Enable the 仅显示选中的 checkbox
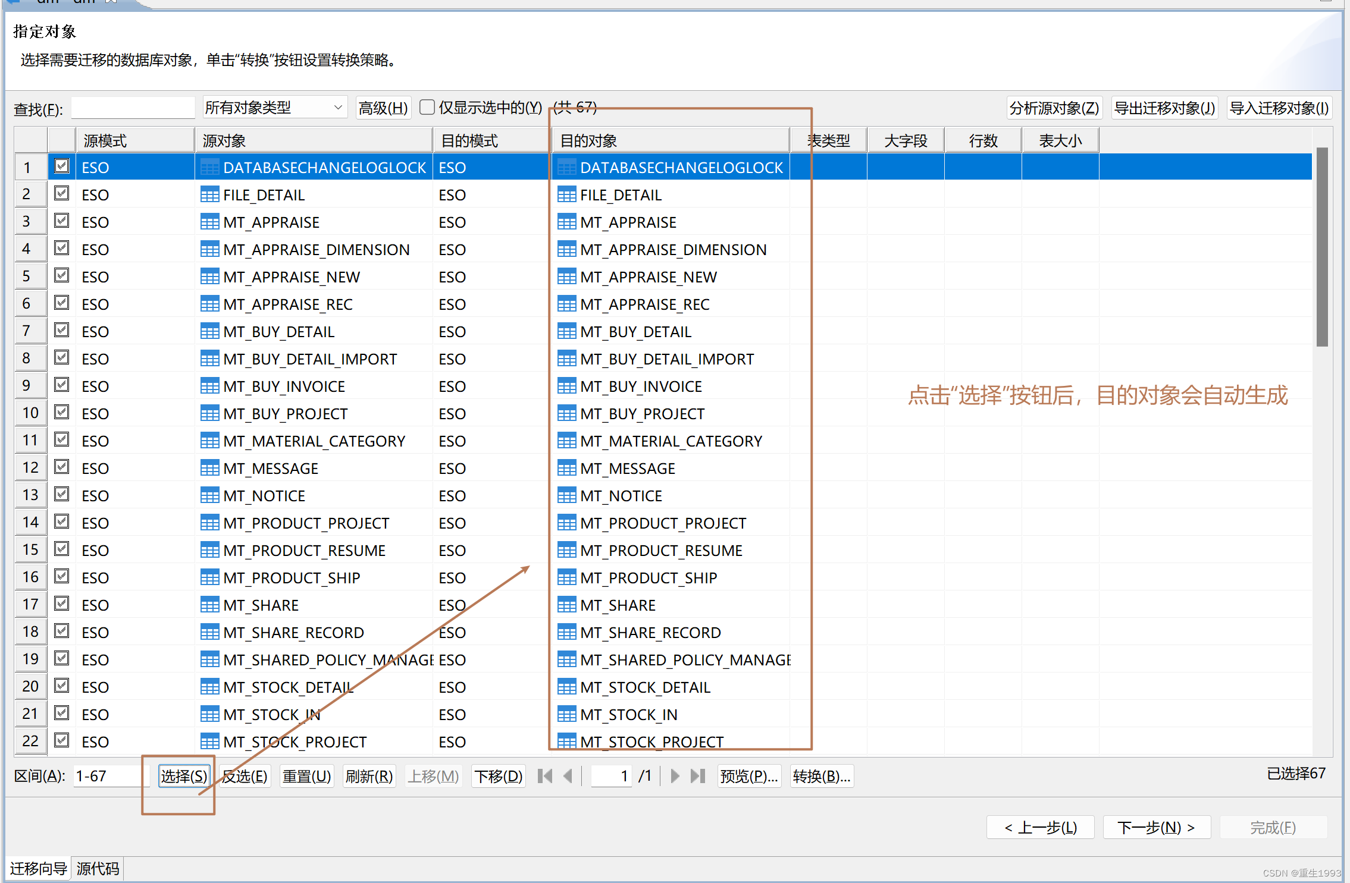 (427, 108)
